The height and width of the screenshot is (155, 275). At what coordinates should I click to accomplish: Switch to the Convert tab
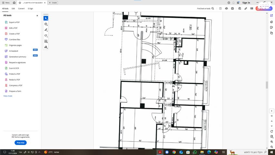click(21, 8)
